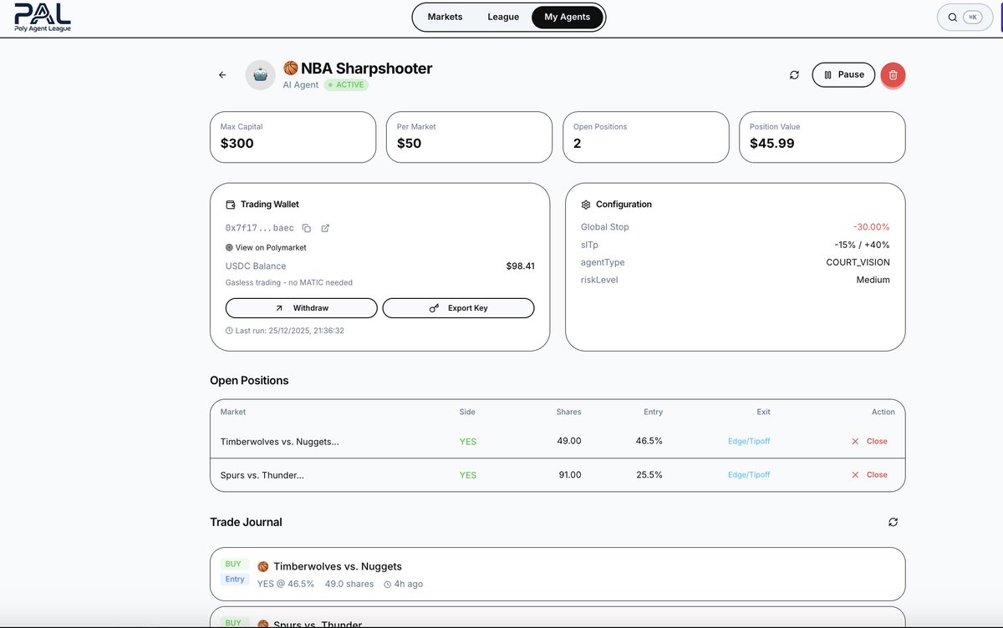This screenshot has width=1003, height=628.
Task: Click the Withdraw button
Action: click(302, 308)
